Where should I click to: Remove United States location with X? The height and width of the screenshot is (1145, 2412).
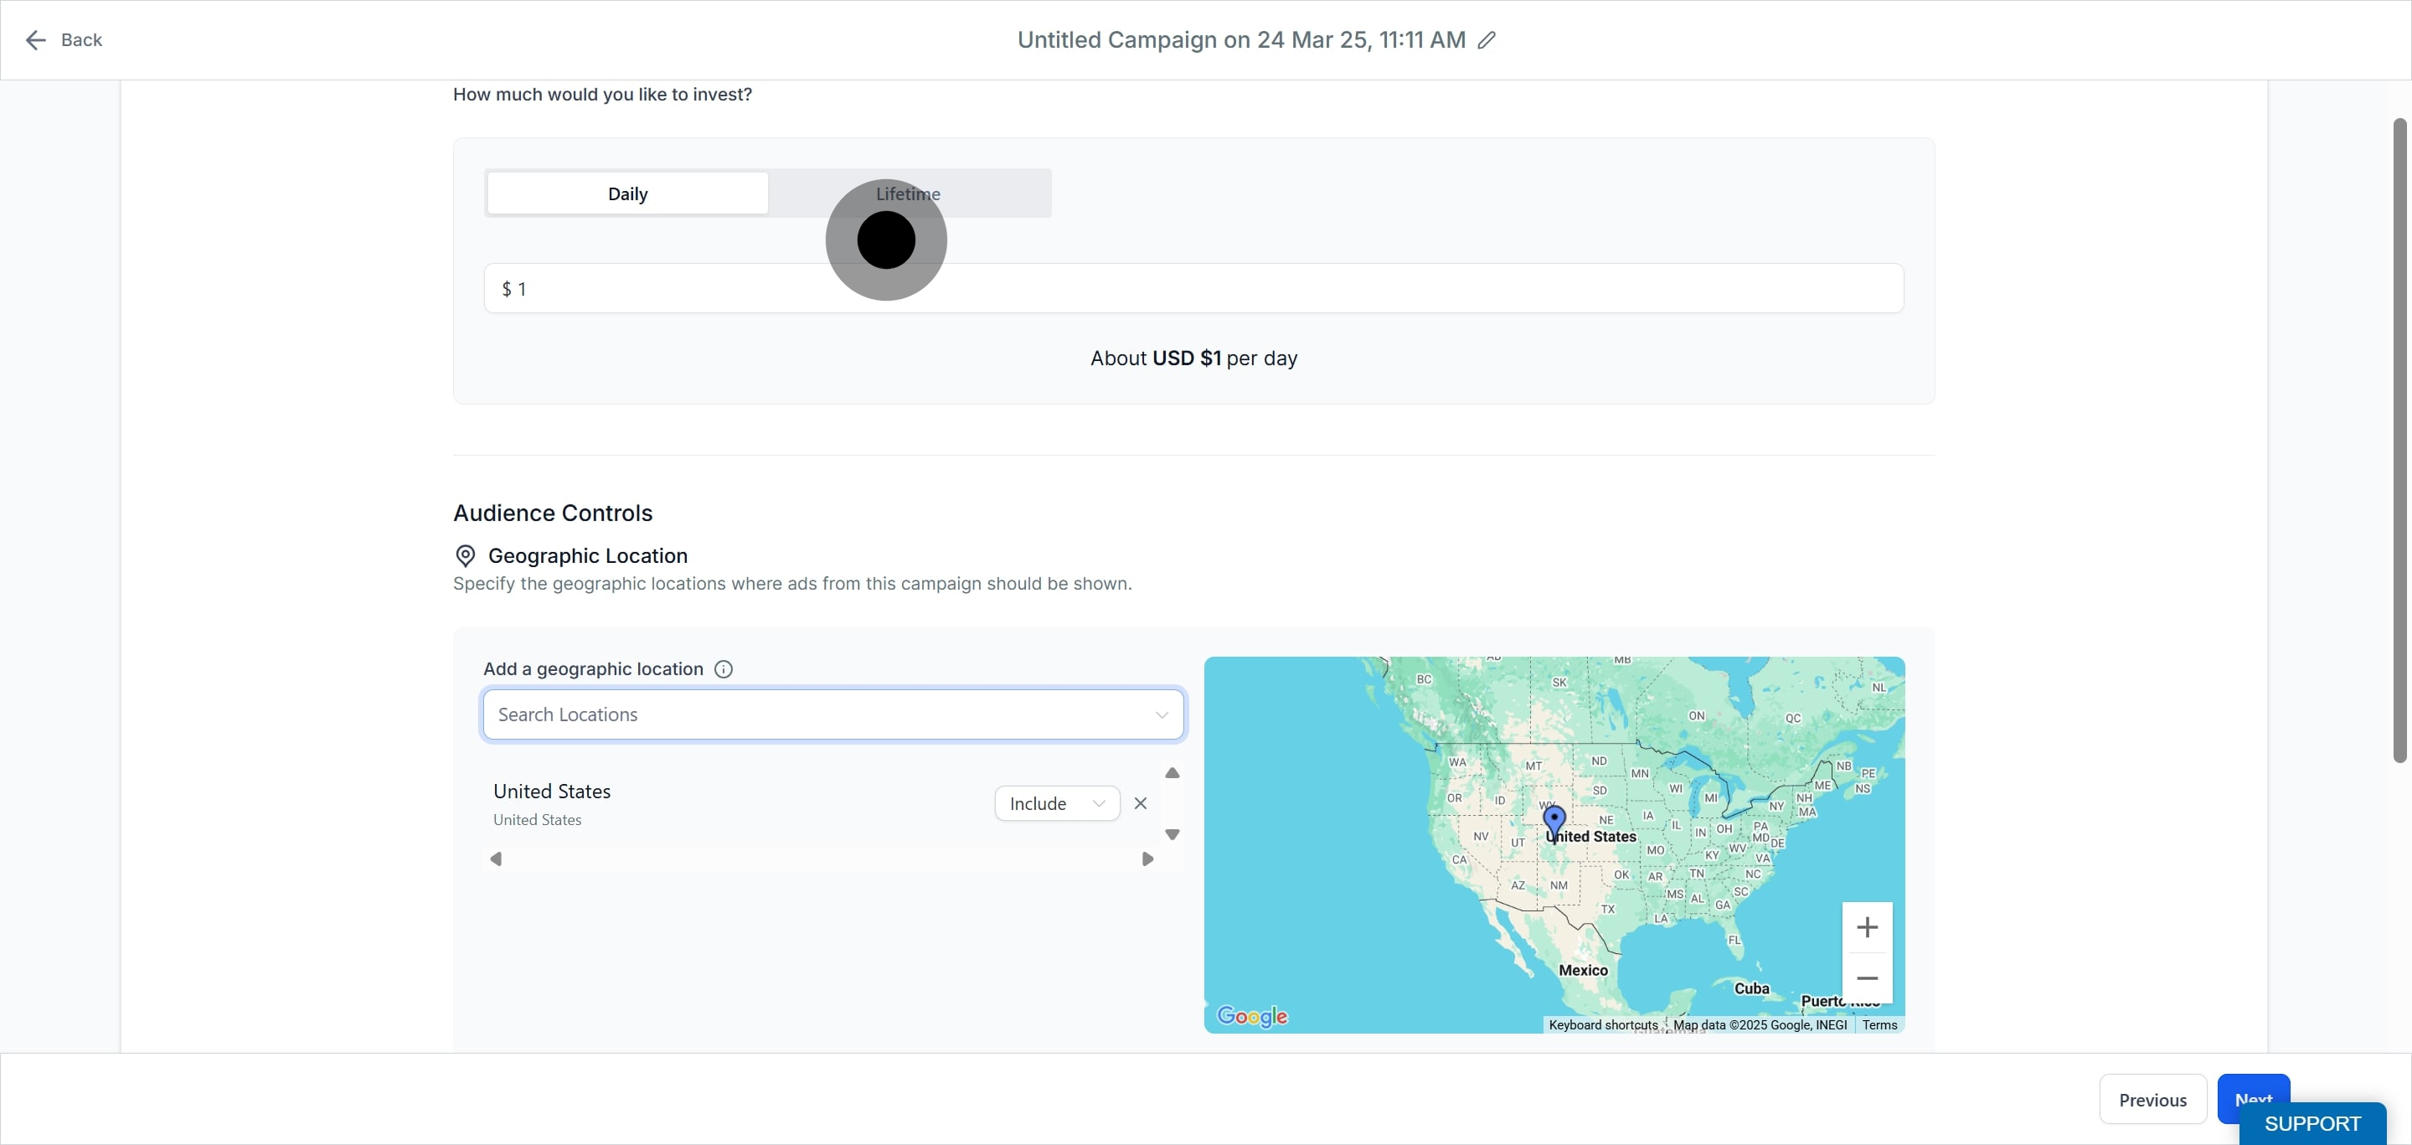tap(1140, 803)
